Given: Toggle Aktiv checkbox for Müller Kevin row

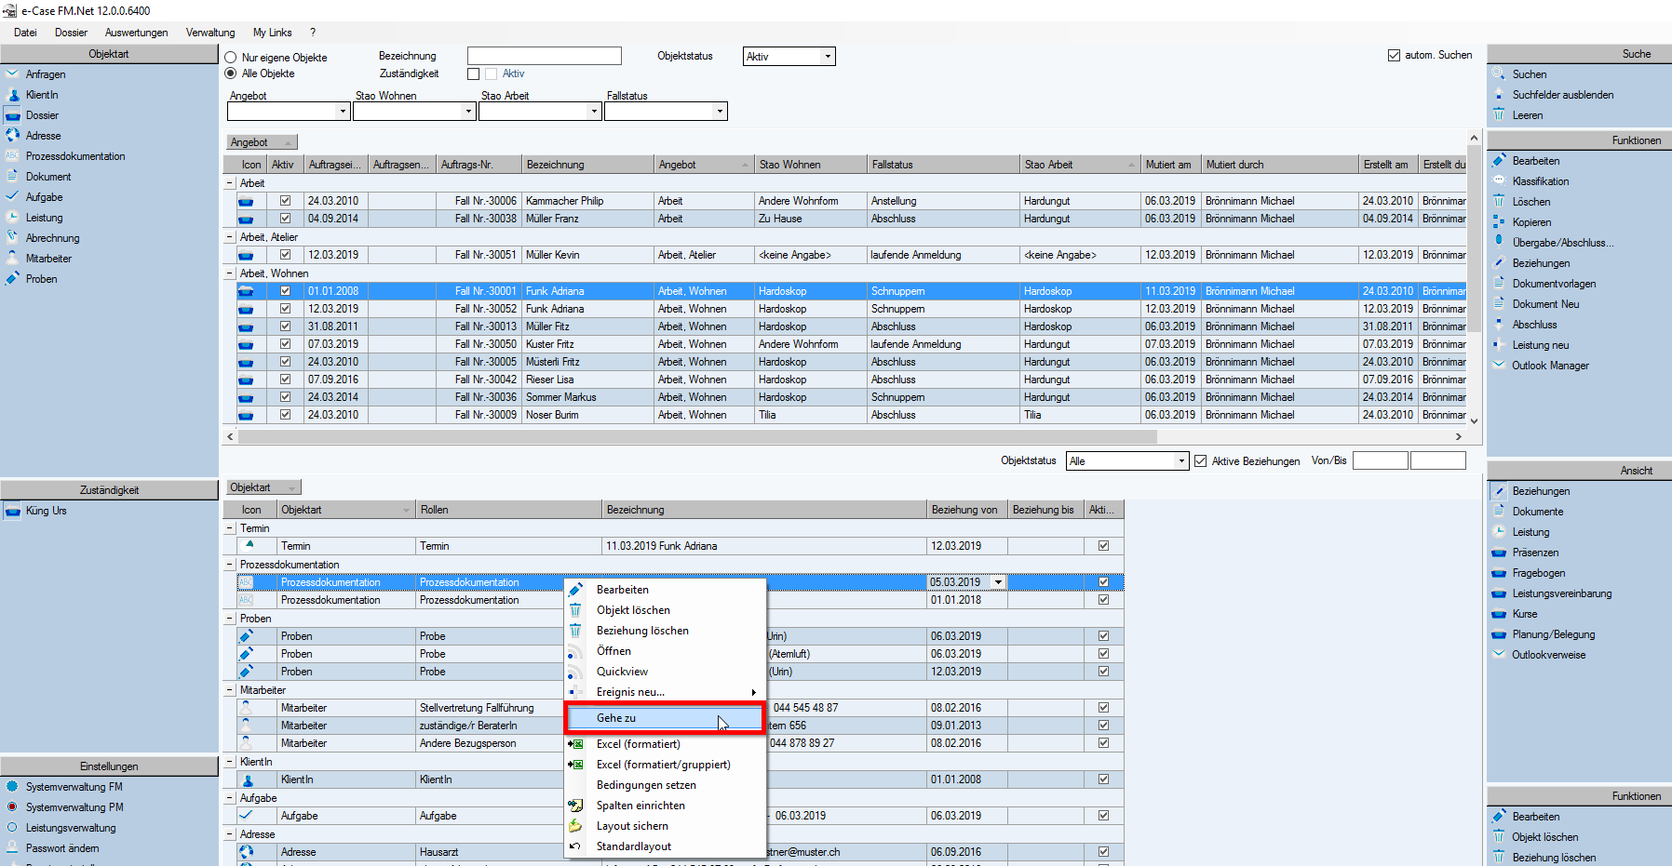Looking at the screenshot, I should (286, 255).
